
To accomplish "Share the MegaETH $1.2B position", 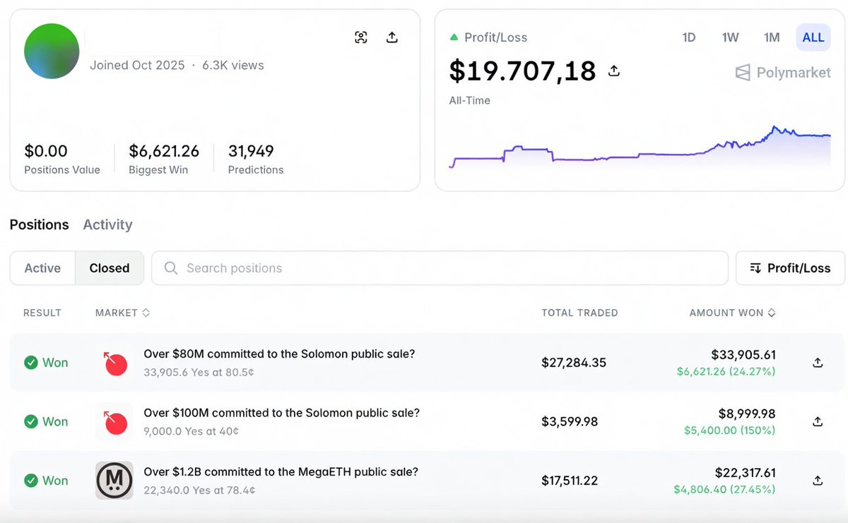I will click(x=818, y=481).
